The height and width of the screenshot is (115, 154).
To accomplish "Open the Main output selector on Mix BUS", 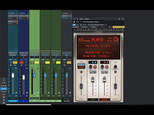I will point(67,55).
